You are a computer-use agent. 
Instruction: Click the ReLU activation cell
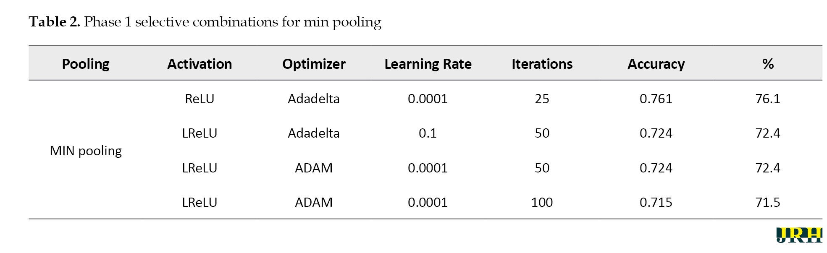[x=200, y=99]
